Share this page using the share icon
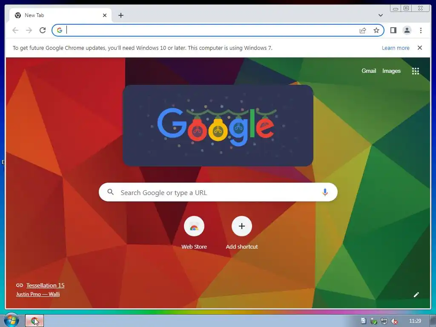 [363, 30]
